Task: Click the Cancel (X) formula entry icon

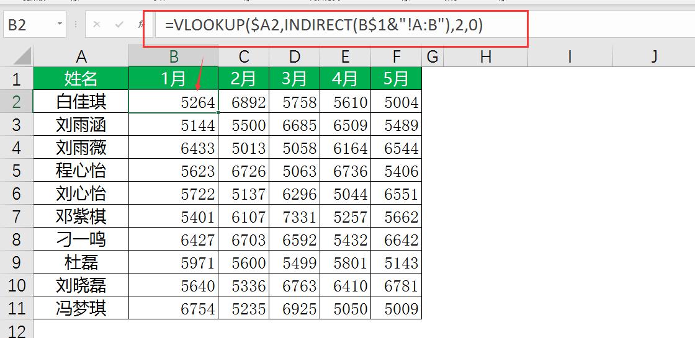Action: point(97,25)
